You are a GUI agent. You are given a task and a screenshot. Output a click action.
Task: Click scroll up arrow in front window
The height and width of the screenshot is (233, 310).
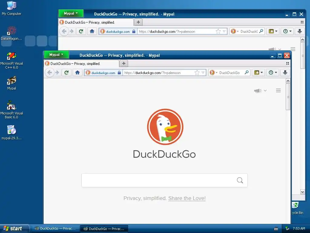pos(288,81)
